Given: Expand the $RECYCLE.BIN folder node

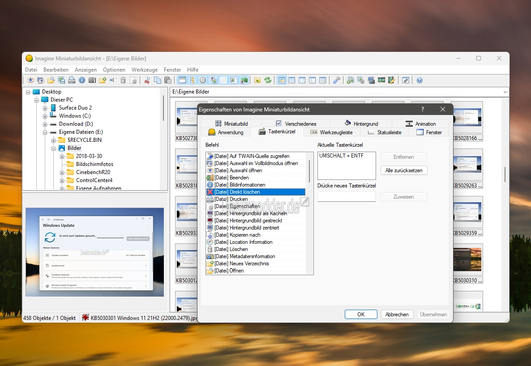Looking at the screenshot, I should (54, 140).
